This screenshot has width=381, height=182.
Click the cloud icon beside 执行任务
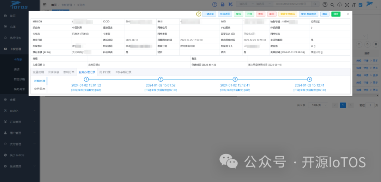(x=5, y=38)
